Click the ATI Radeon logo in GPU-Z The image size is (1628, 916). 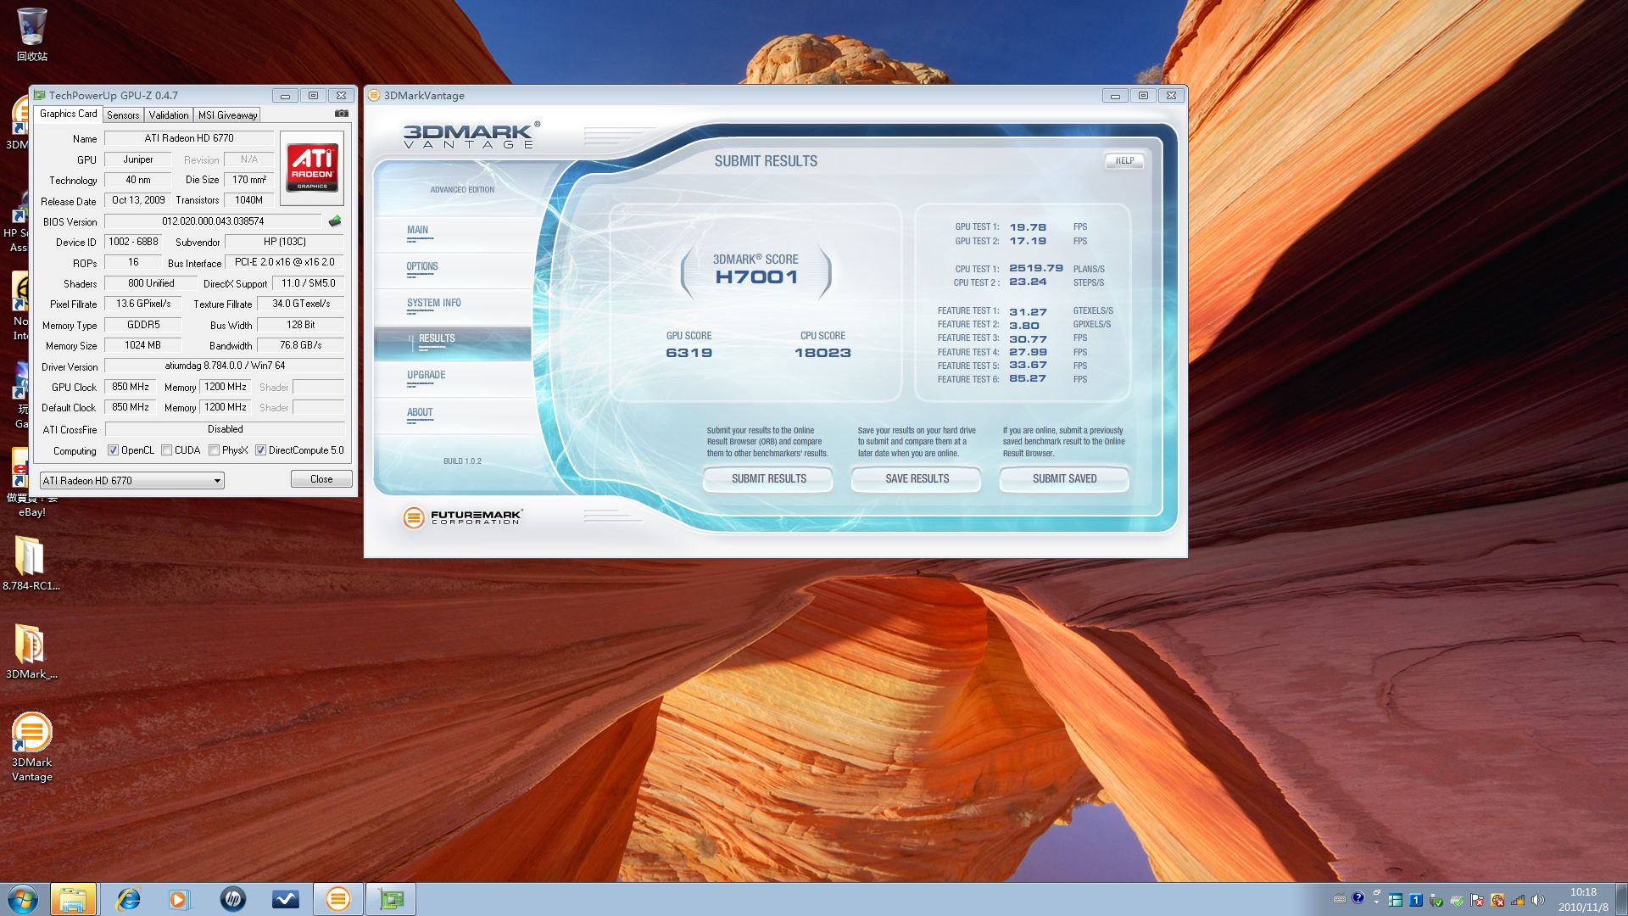click(312, 167)
